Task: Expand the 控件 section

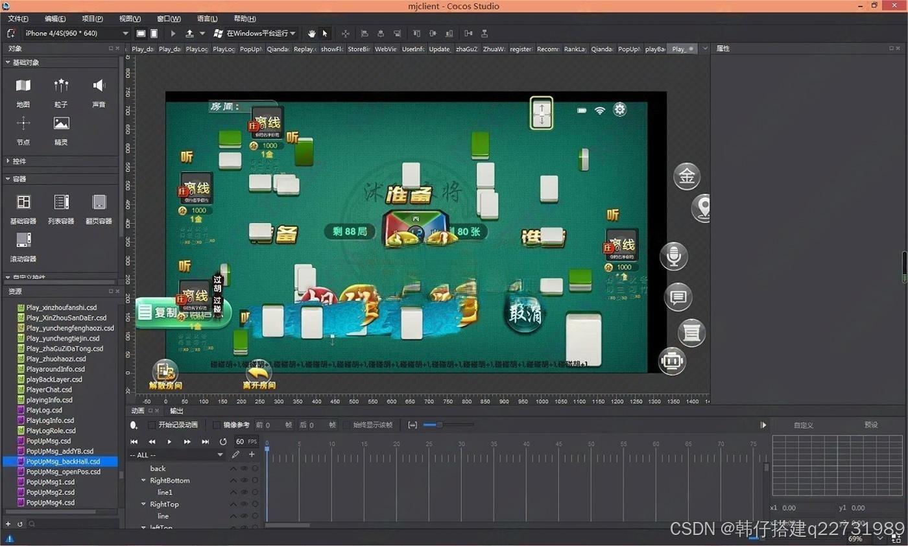Action: (8, 161)
